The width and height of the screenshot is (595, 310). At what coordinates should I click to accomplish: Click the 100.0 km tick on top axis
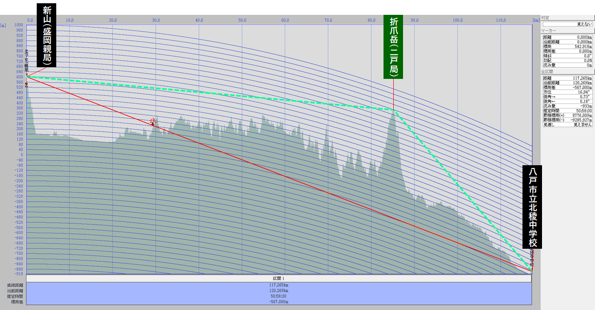tap(458, 20)
